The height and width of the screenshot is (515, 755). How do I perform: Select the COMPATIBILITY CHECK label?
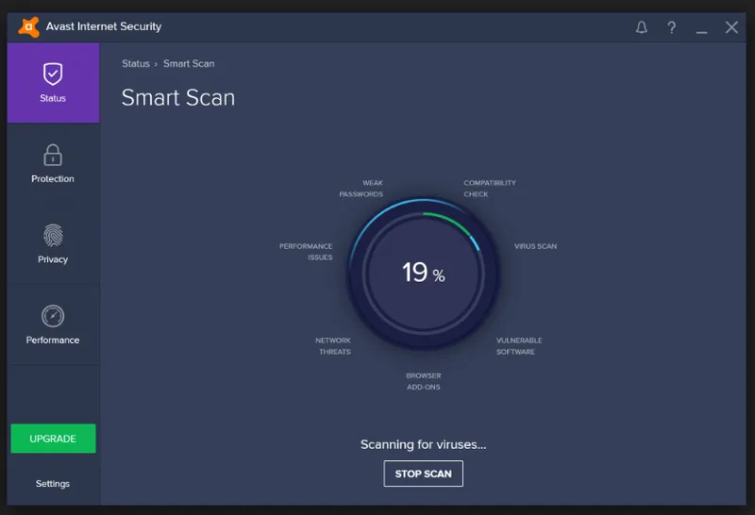pyautogui.click(x=490, y=189)
